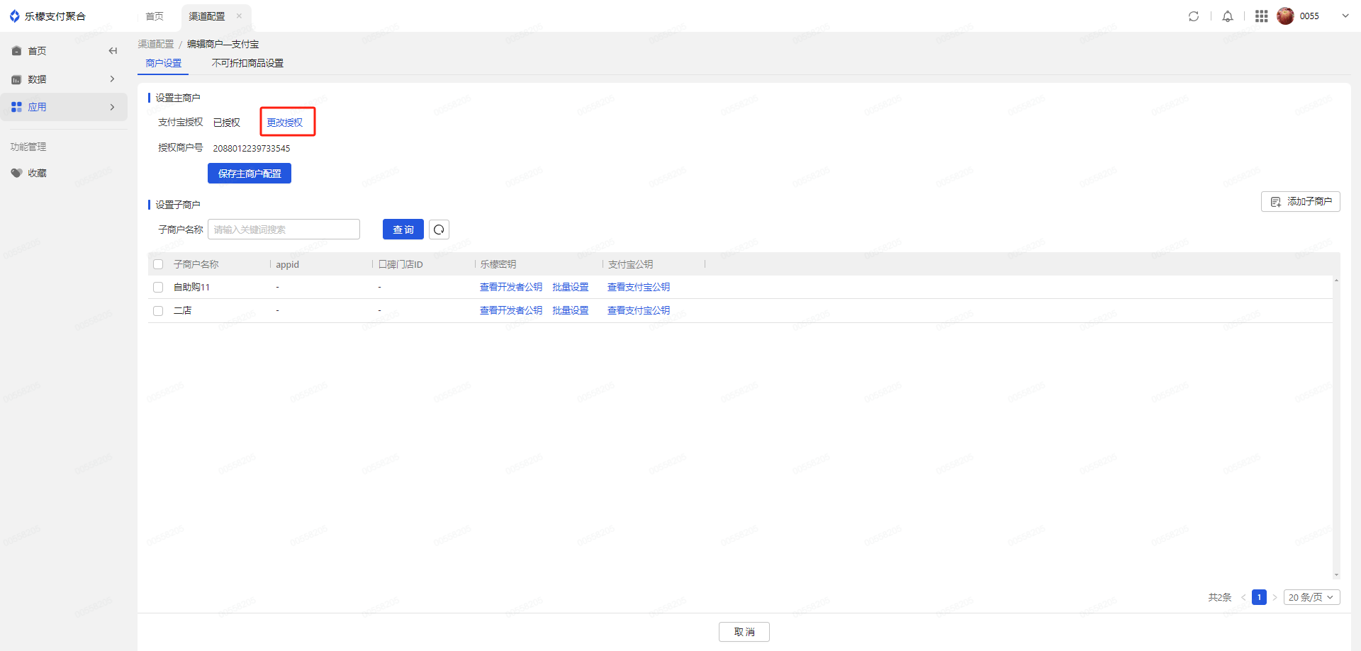The height and width of the screenshot is (651, 1361).
Task: Open 查看支付宝公钥 for 二店
Action: pyautogui.click(x=639, y=310)
